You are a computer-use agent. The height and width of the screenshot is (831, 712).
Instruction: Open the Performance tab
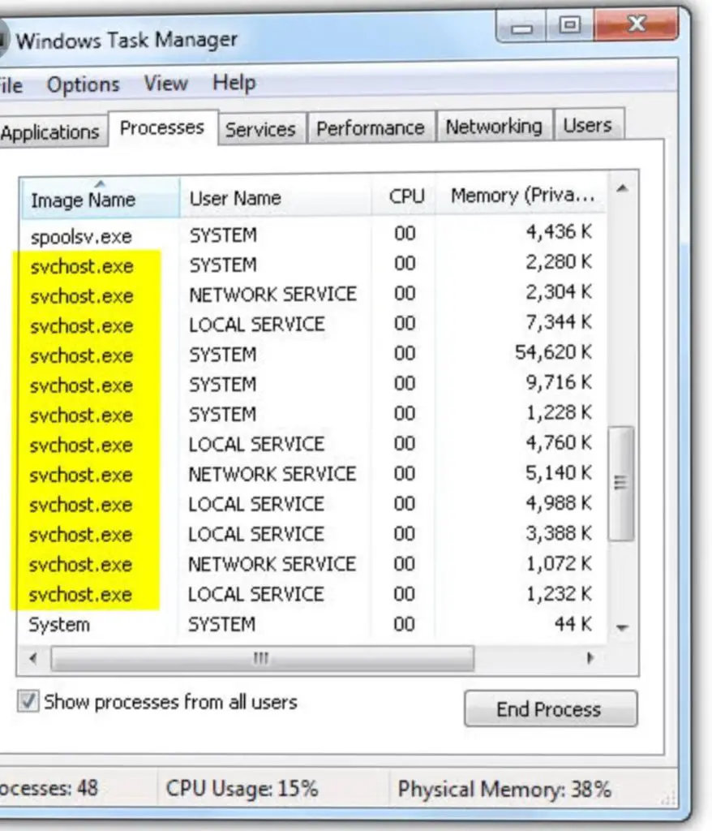pyautogui.click(x=371, y=127)
